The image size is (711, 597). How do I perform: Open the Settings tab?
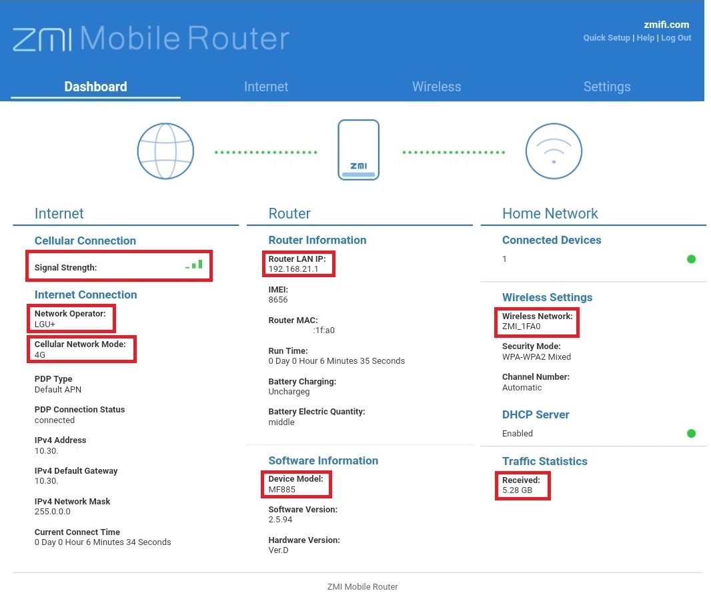[x=607, y=87]
